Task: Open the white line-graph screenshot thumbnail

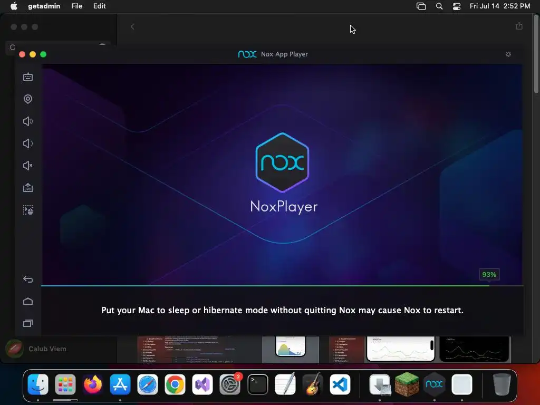Action: tap(401, 349)
